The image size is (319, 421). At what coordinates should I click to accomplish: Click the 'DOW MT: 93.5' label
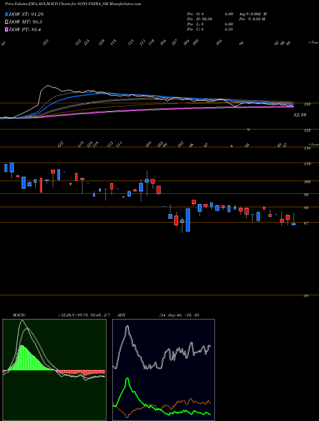(26, 22)
